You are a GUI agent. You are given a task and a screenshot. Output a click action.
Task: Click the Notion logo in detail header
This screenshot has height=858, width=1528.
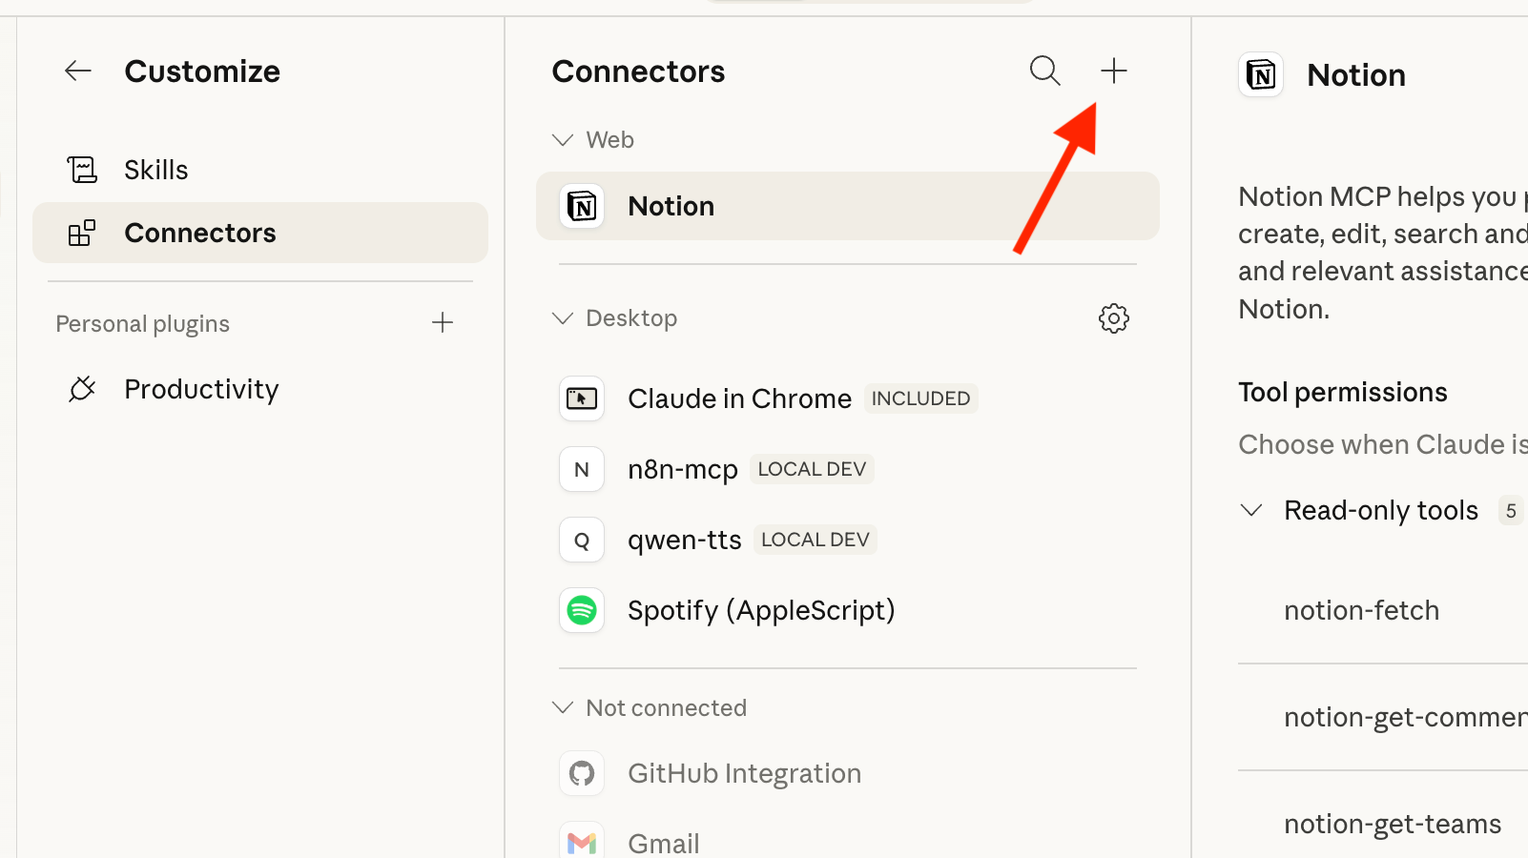pos(1261,74)
